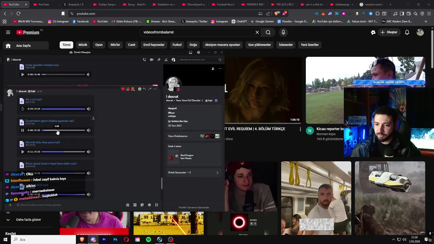Reply to dexrat's message
Image resolution: width=434 pixels, height=244 pixels.
(144, 89)
